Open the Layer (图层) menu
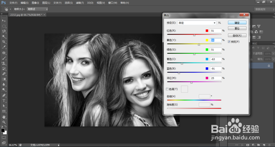Screen dimensions: 275x147 coord(46,3)
